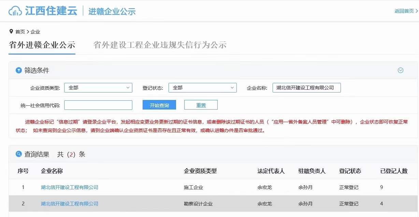Click the 进赣企业公示 header text

(112, 11)
